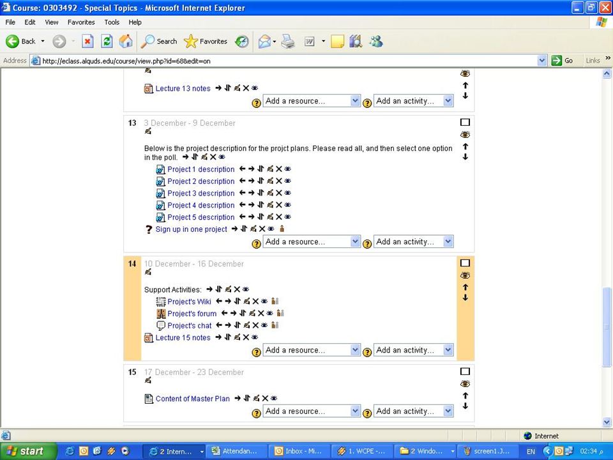Open the File menu
This screenshot has height=460, width=613.
point(10,22)
